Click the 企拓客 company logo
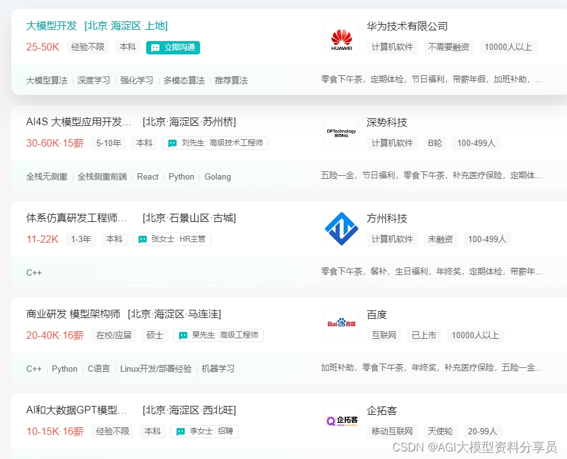This screenshot has width=567, height=459. tap(342, 421)
